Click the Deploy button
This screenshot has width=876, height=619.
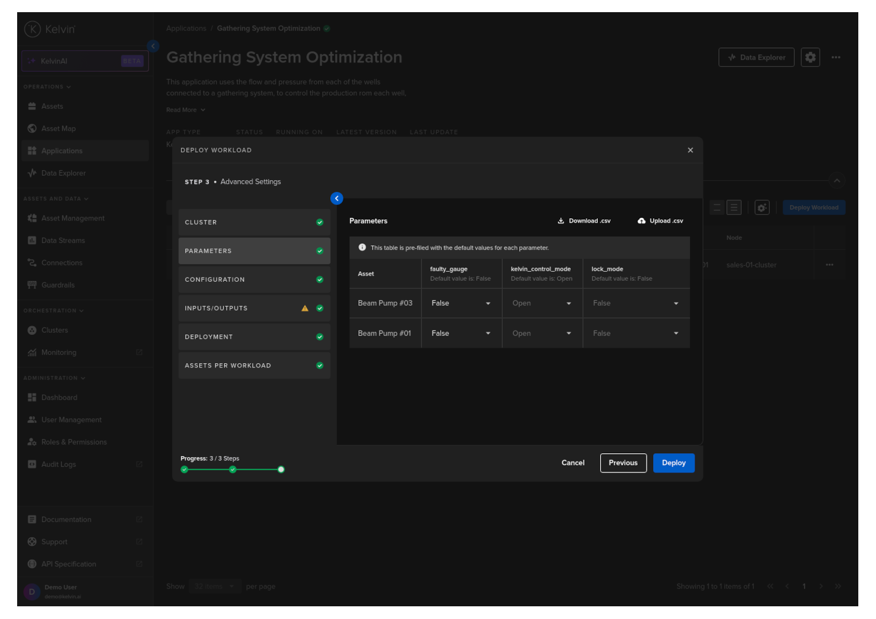[673, 463]
